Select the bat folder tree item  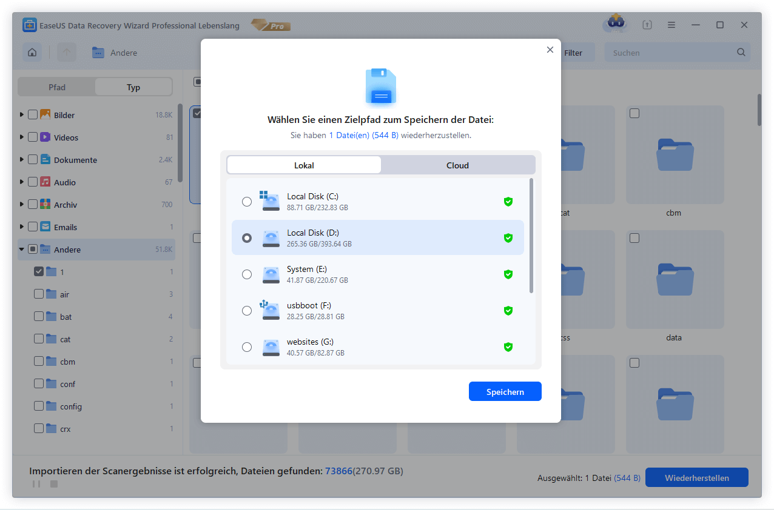pyautogui.click(x=97, y=317)
